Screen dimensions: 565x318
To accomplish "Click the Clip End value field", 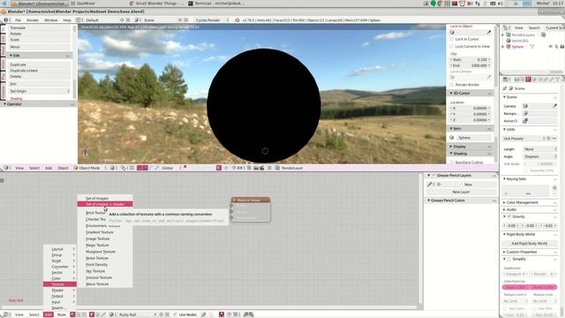I will coord(470,65).
